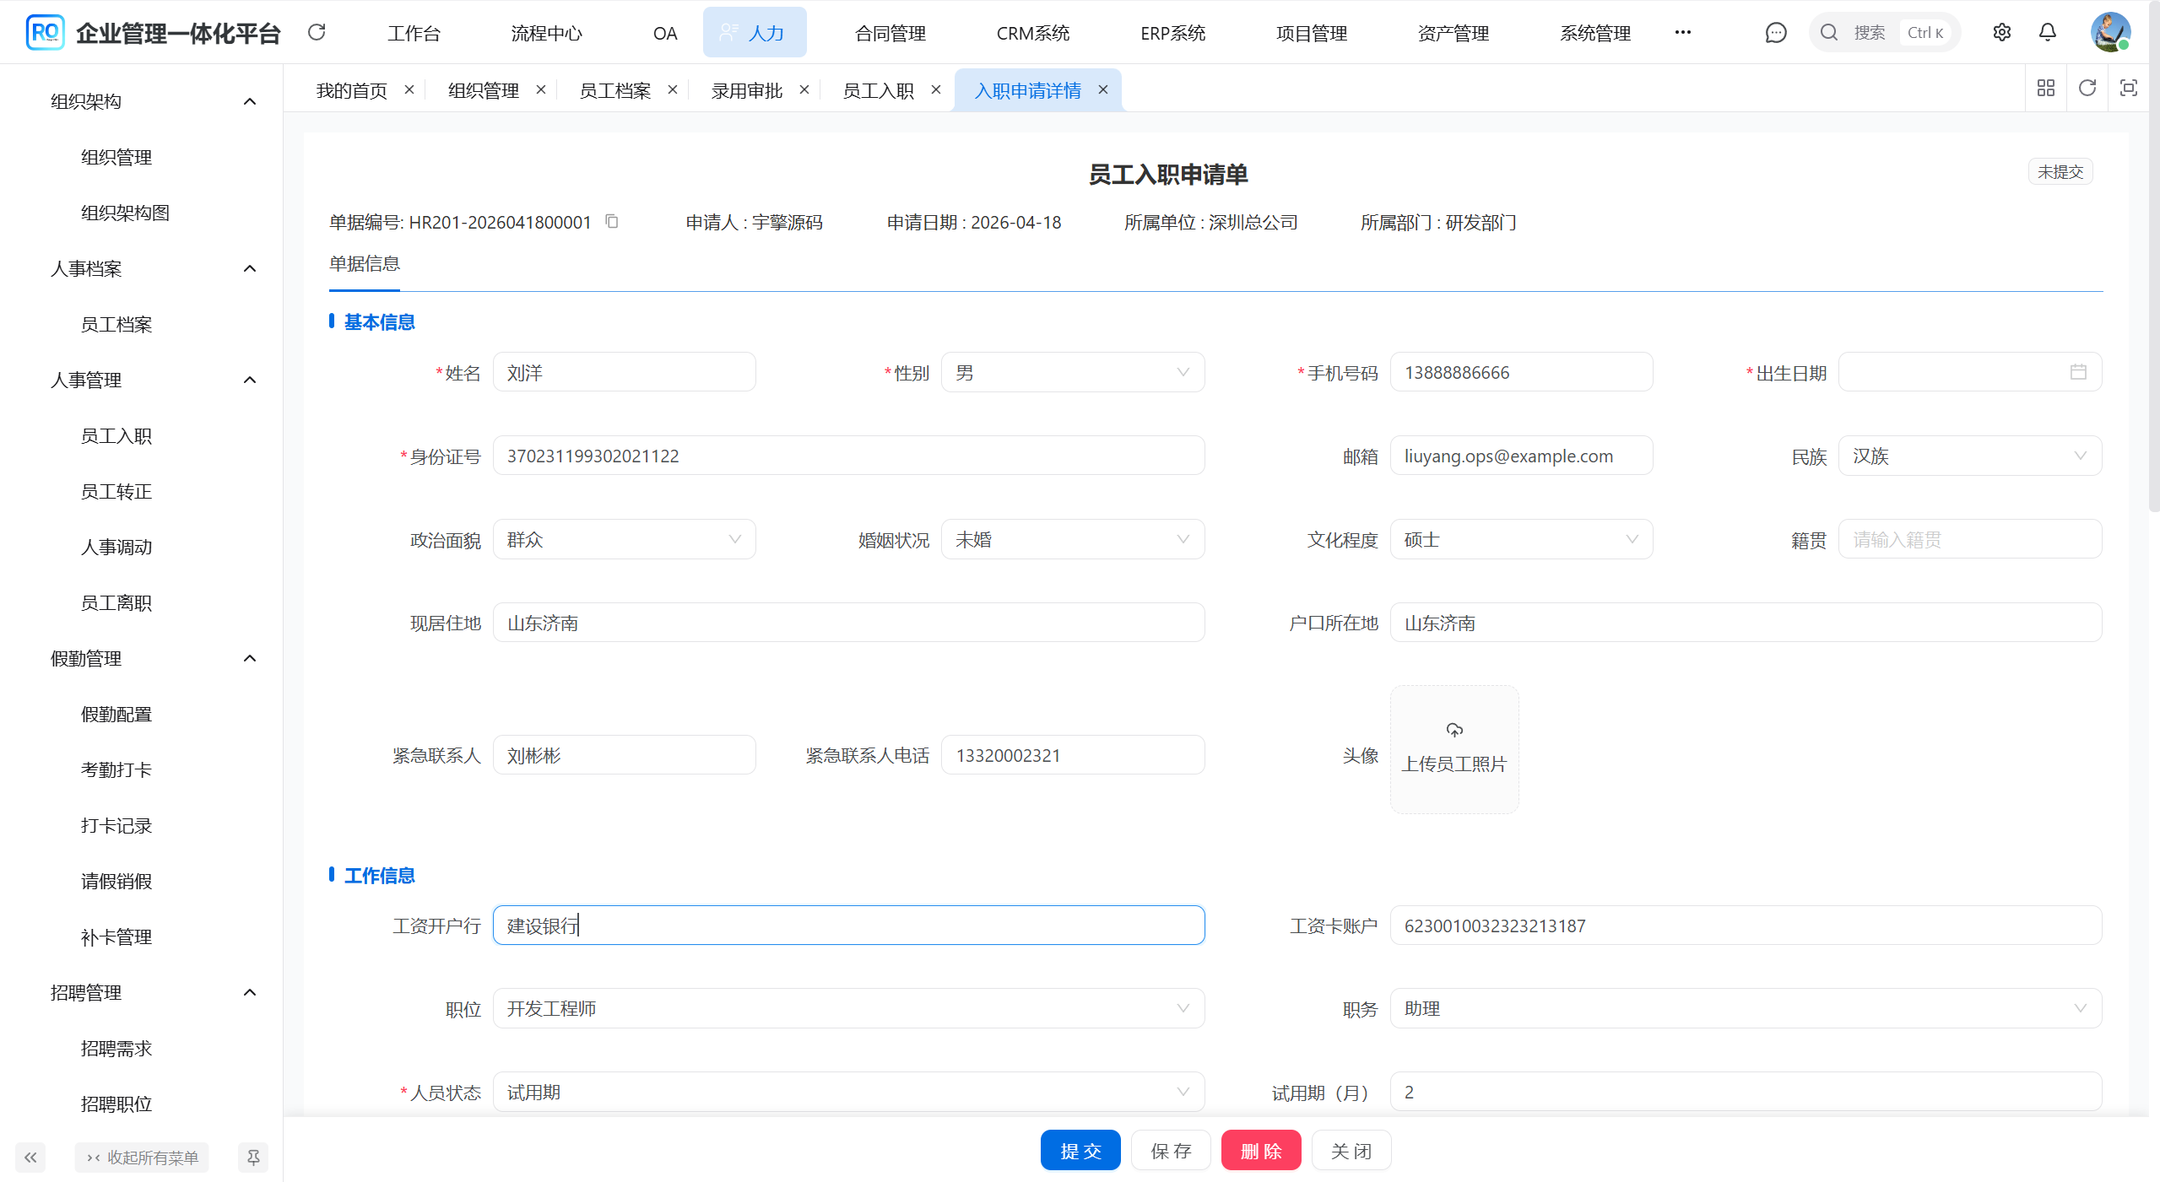Click the refresh icon beside platform title
This screenshot has width=2160, height=1182.
(x=317, y=32)
